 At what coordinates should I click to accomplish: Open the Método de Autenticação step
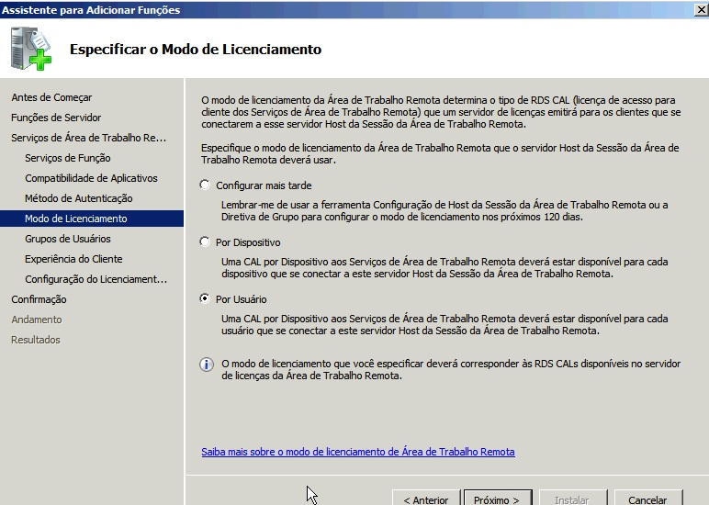(79, 198)
